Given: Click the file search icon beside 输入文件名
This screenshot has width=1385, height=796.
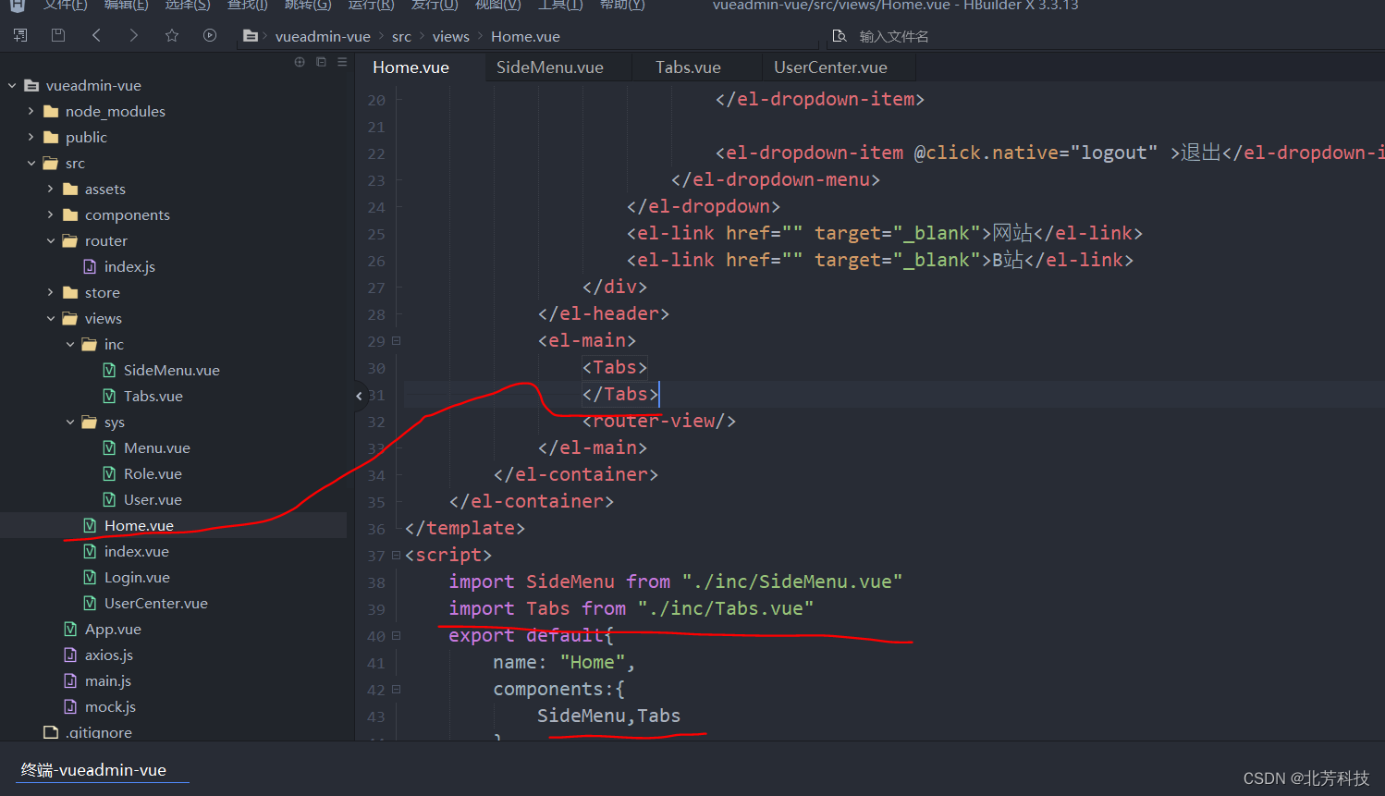Looking at the screenshot, I should [840, 36].
